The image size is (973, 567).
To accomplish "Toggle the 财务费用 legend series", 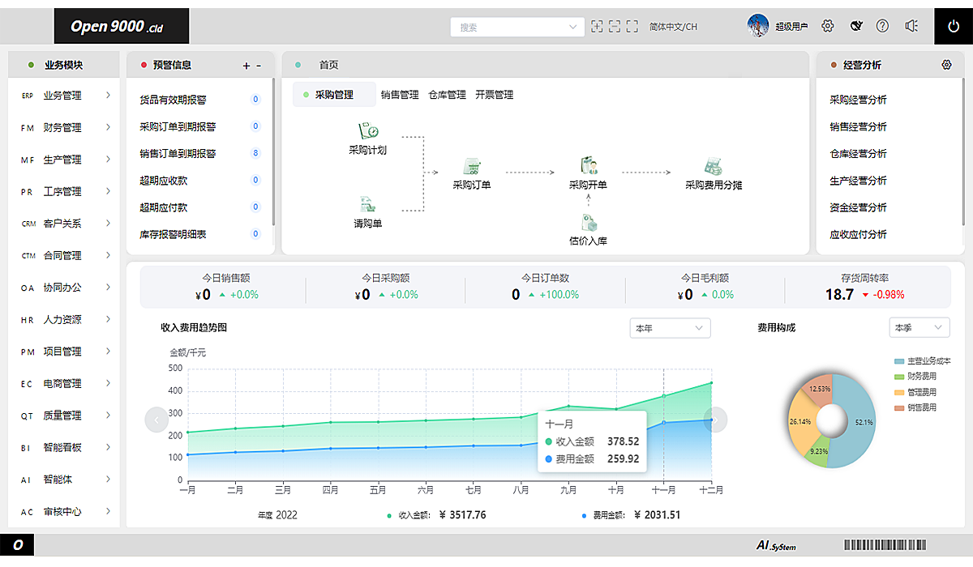I will pyautogui.click(x=915, y=377).
